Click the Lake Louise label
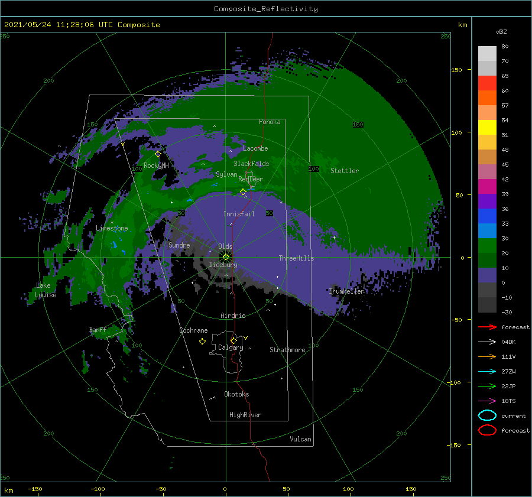The width and height of the screenshot is (532, 497). pyautogui.click(x=46, y=290)
